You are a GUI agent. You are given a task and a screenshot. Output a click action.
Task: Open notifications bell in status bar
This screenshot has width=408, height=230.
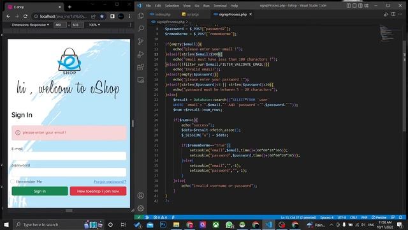click(400, 217)
